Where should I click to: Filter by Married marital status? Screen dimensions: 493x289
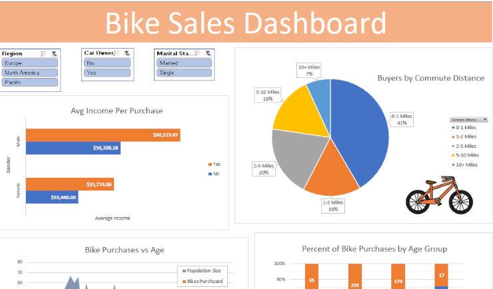[x=184, y=63]
